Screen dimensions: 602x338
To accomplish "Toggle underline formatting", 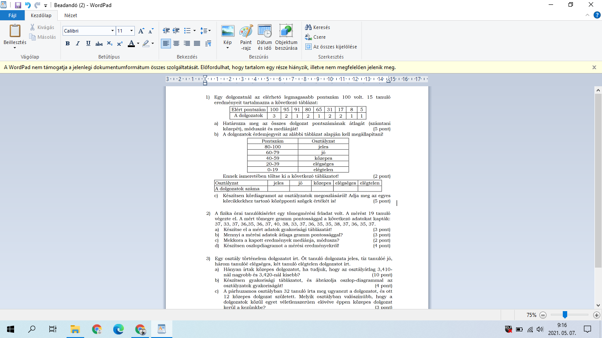I will (88, 44).
